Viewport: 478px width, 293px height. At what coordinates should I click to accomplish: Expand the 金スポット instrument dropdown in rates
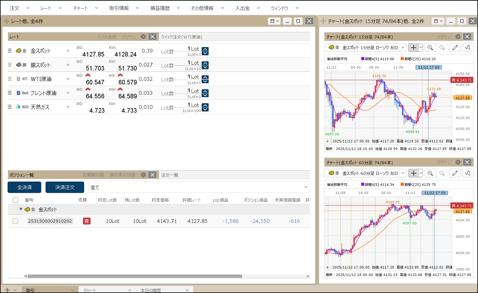pyautogui.click(x=68, y=51)
